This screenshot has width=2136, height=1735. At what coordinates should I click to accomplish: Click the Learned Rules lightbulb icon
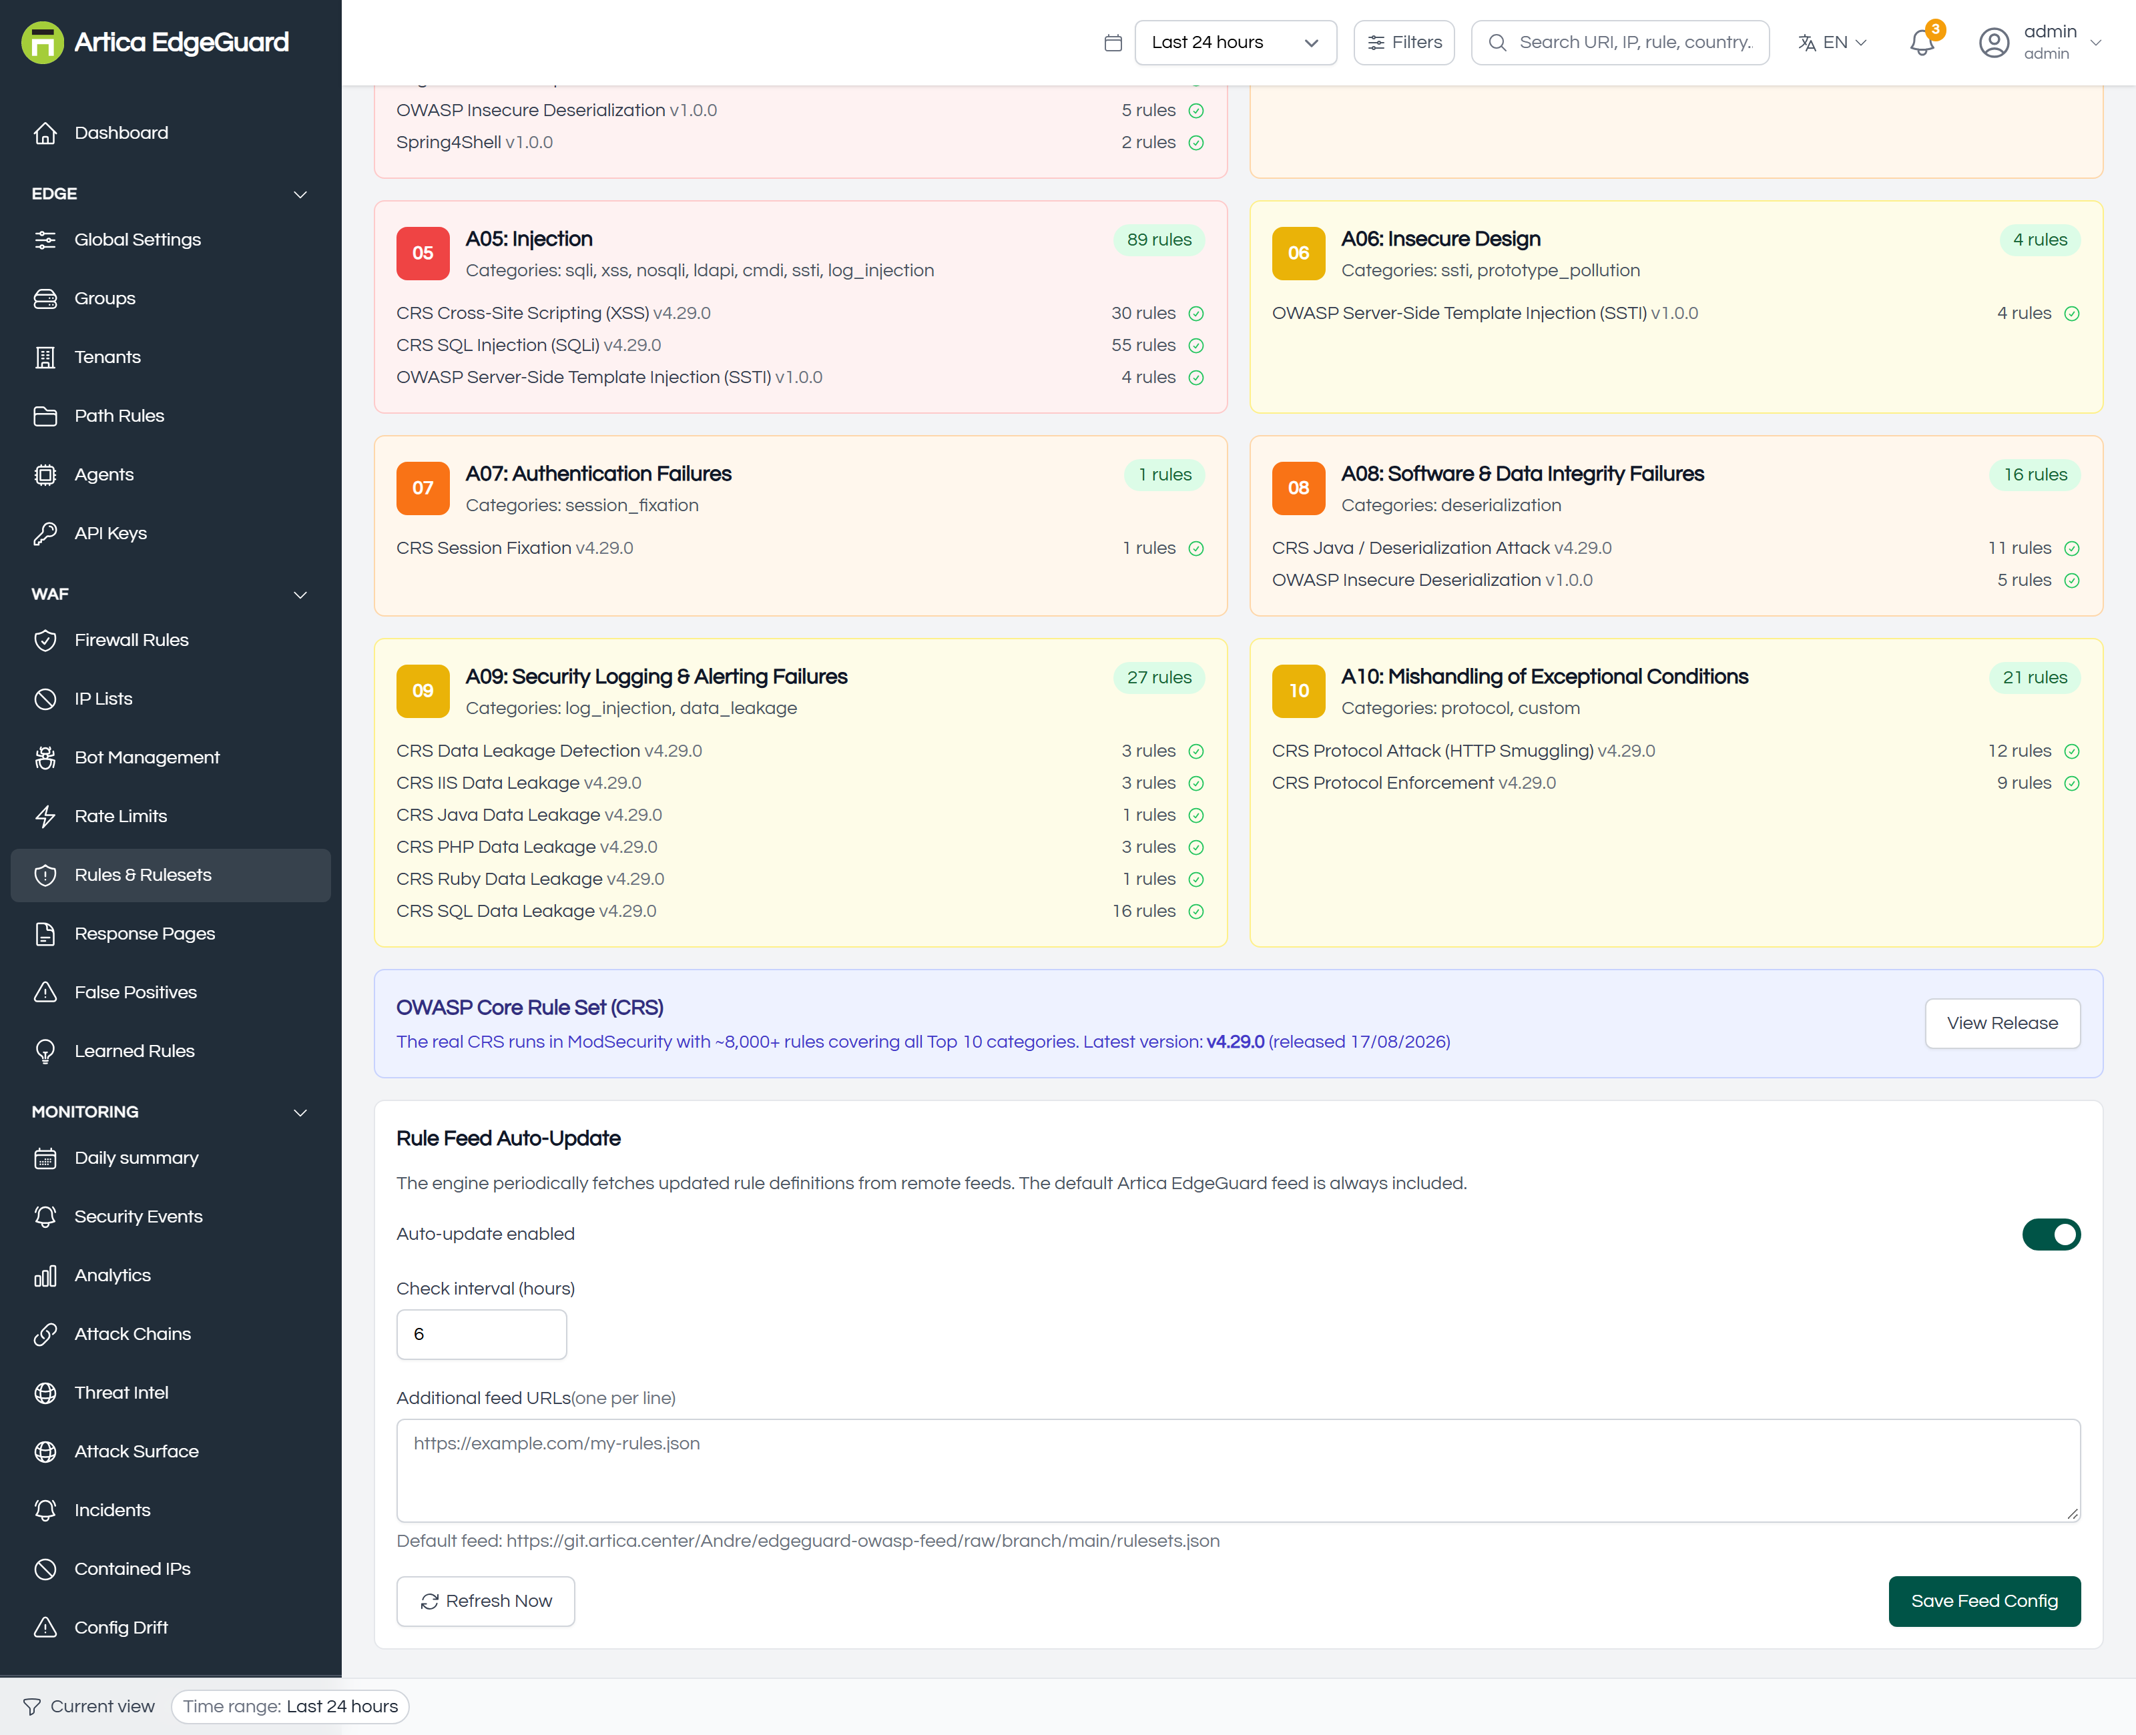coord(45,1052)
